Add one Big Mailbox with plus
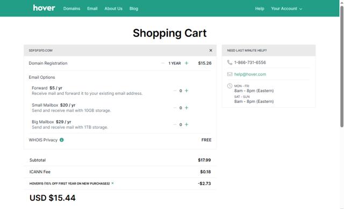The width and height of the screenshot is (344, 209). point(187,124)
